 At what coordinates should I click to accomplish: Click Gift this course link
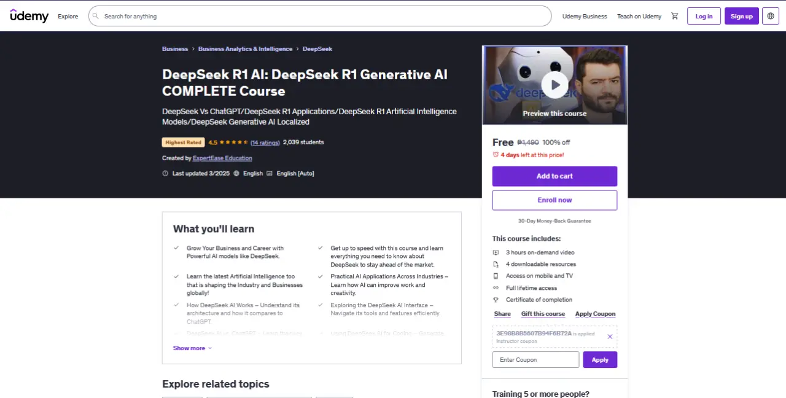pyautogui.click(x=543, y=314)
